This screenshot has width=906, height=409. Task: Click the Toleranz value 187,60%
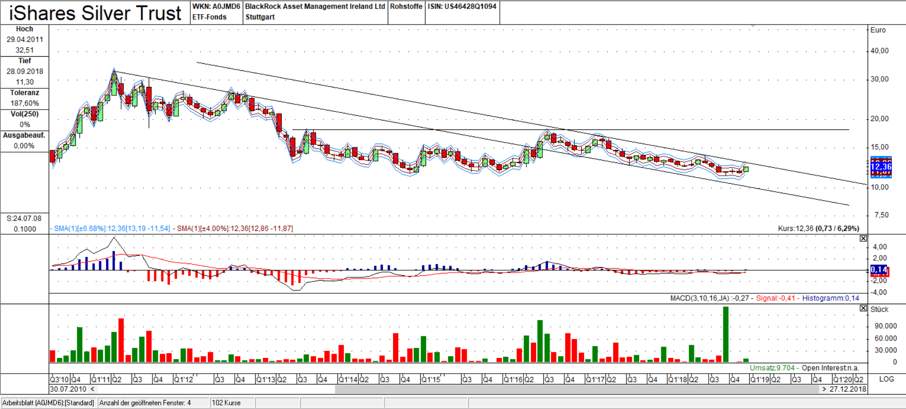click(25, 103)
